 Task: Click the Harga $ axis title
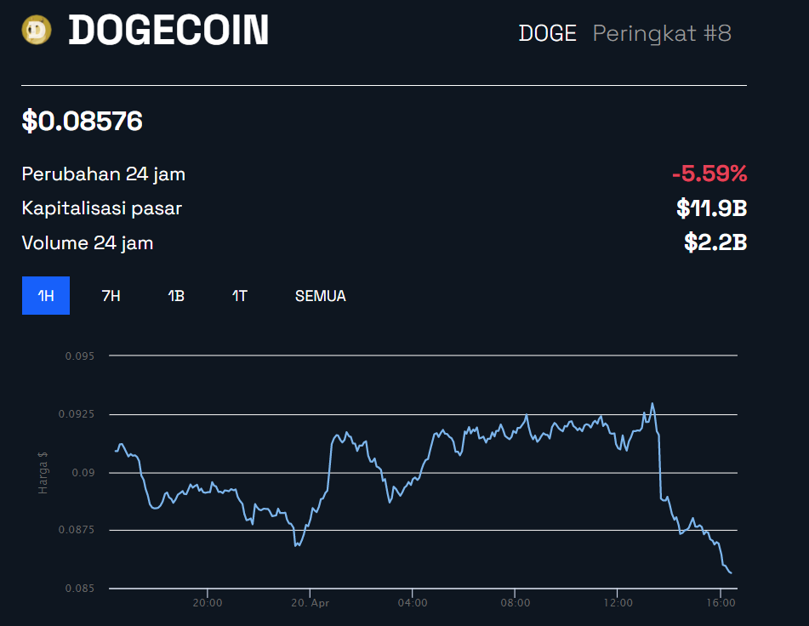(43, 473)
